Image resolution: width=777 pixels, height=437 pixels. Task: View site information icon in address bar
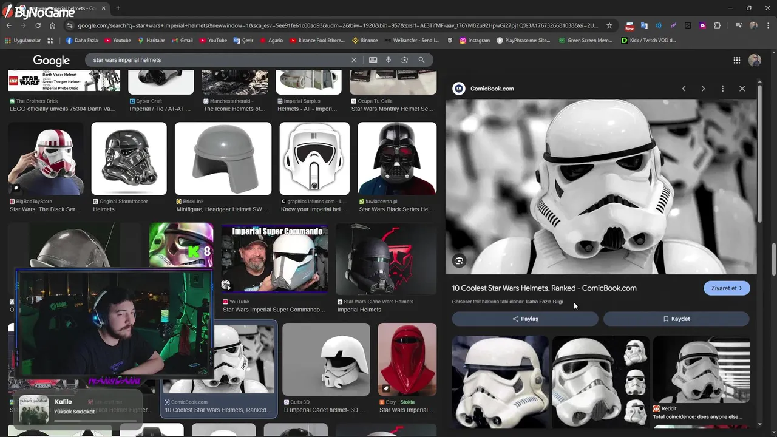point(70,25)
